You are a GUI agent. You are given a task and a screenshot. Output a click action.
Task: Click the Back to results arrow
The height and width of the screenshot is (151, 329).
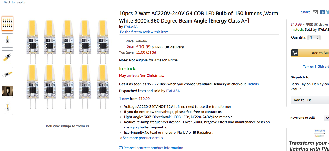pyautogui.click(x=2, y=2)
